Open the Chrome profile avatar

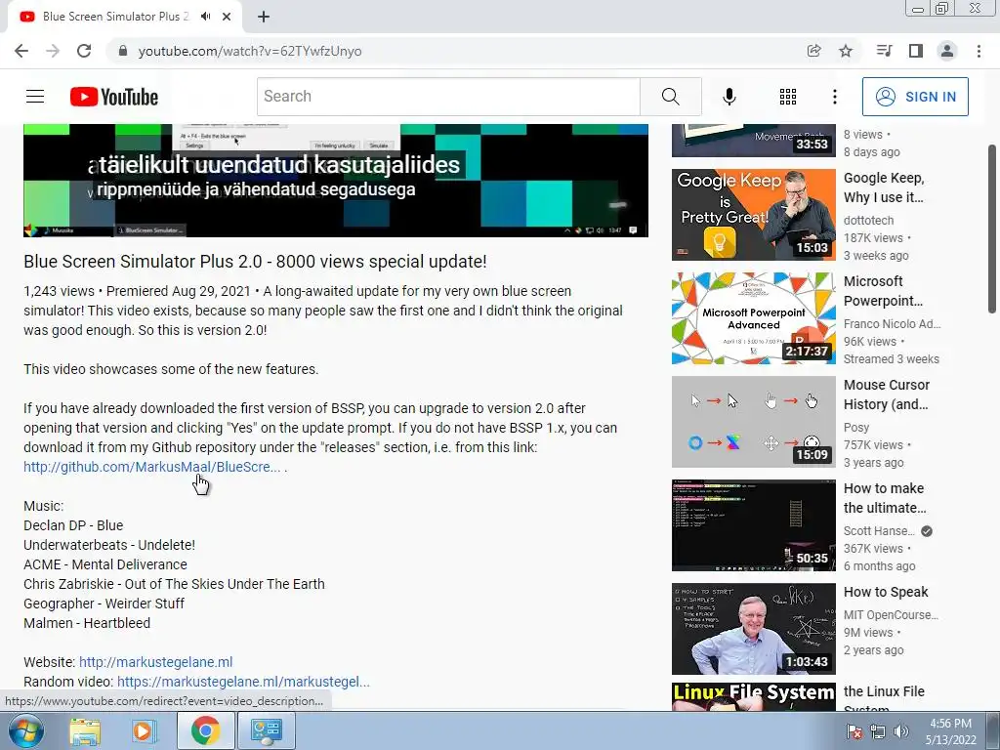point(947,51)
